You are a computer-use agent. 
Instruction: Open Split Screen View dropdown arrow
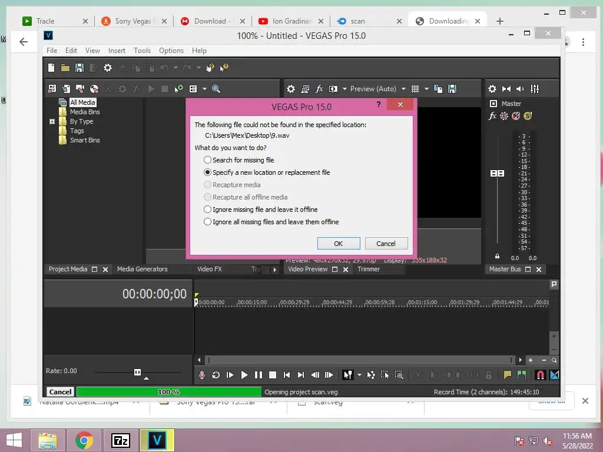click(x=344, y=89)
